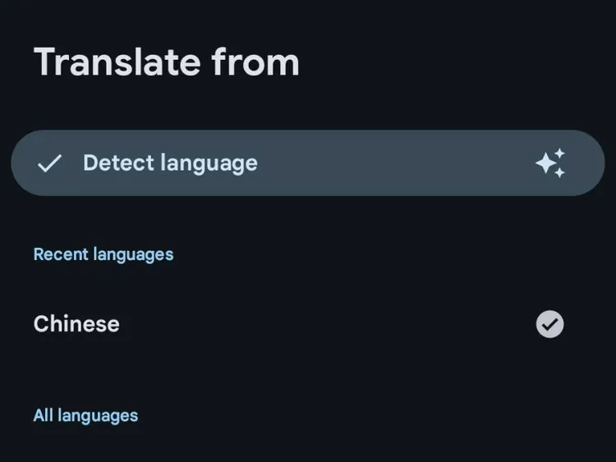Image resolution: width=616 pixels, height=462 pixels.
Task: Click the sparkle AI icon on Detect language
Action: 550,163
